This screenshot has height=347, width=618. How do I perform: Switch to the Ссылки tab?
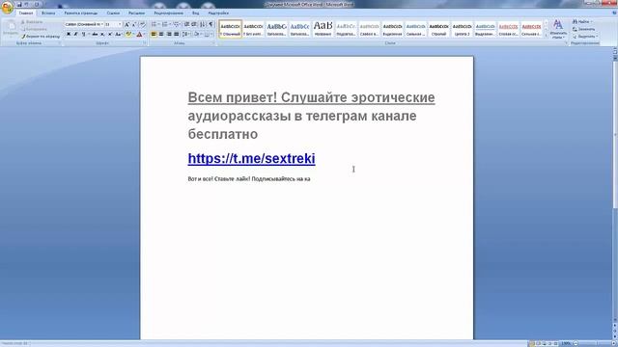[x=113, y=13]
